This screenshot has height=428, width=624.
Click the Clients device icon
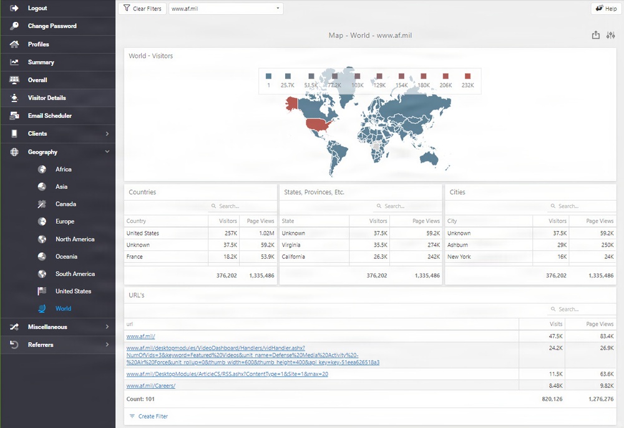tap(14, 133)
